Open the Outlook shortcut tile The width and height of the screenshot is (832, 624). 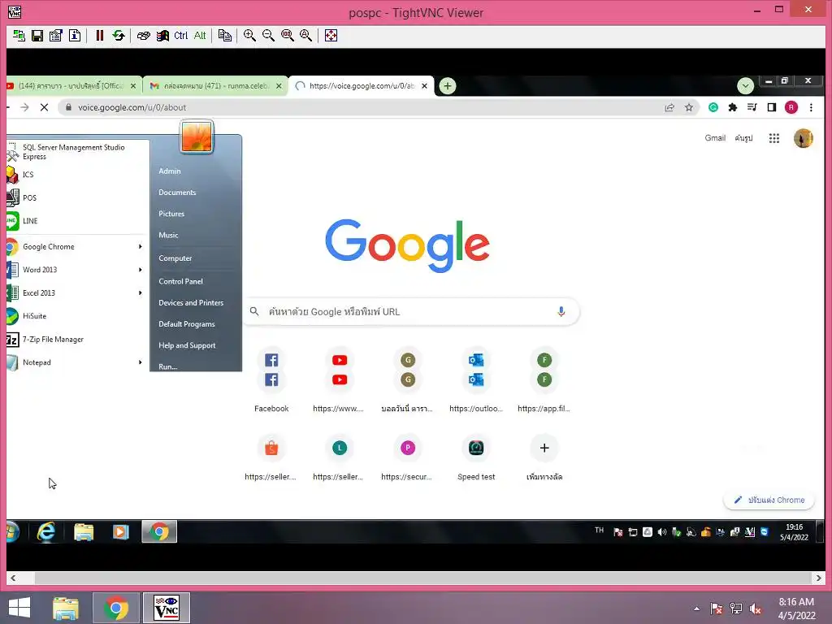click(476, 380)
